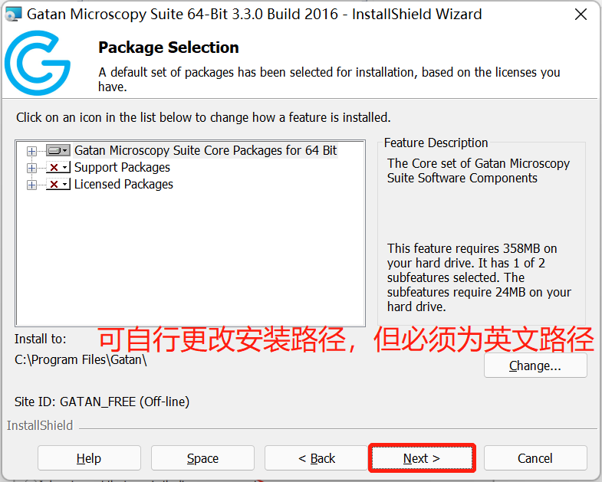Image resolution: width=602 pixels, height=482 pixels.
Task: Cancel the installation wizard
Action: (535, 457)
